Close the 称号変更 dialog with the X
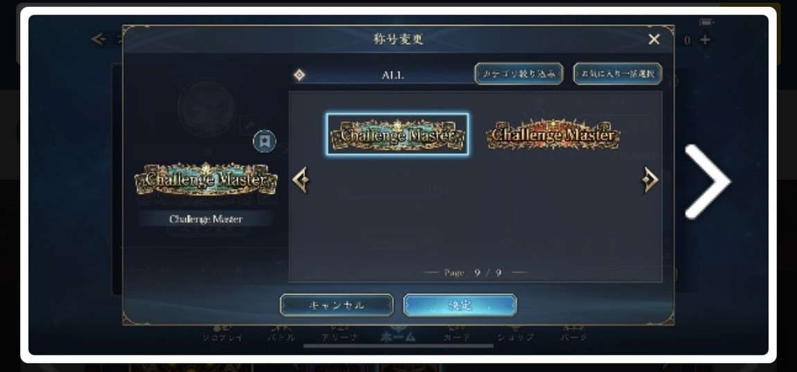 [654, 39]
